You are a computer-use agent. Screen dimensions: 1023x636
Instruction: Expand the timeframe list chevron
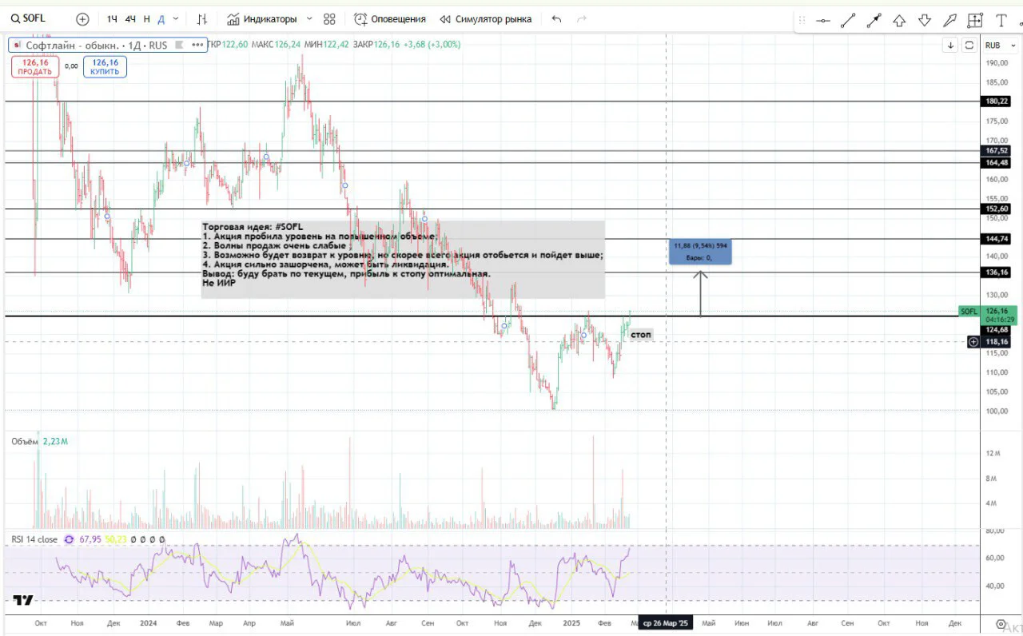click(x=176, y=18)
